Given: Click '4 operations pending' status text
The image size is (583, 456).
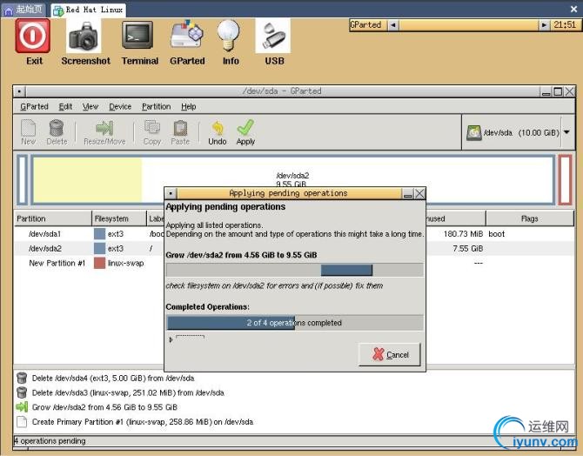Looking at the screenshot, I should pyautogui.click(x=50, y=440).
